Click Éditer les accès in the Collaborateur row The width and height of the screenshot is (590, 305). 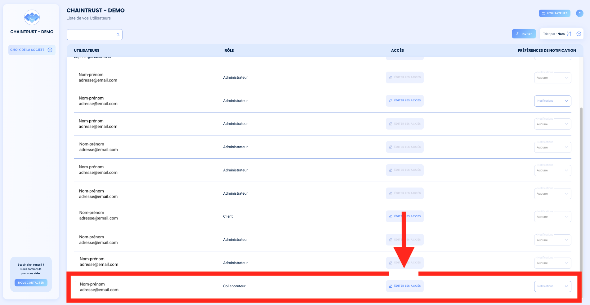click(x=405, y=286)
